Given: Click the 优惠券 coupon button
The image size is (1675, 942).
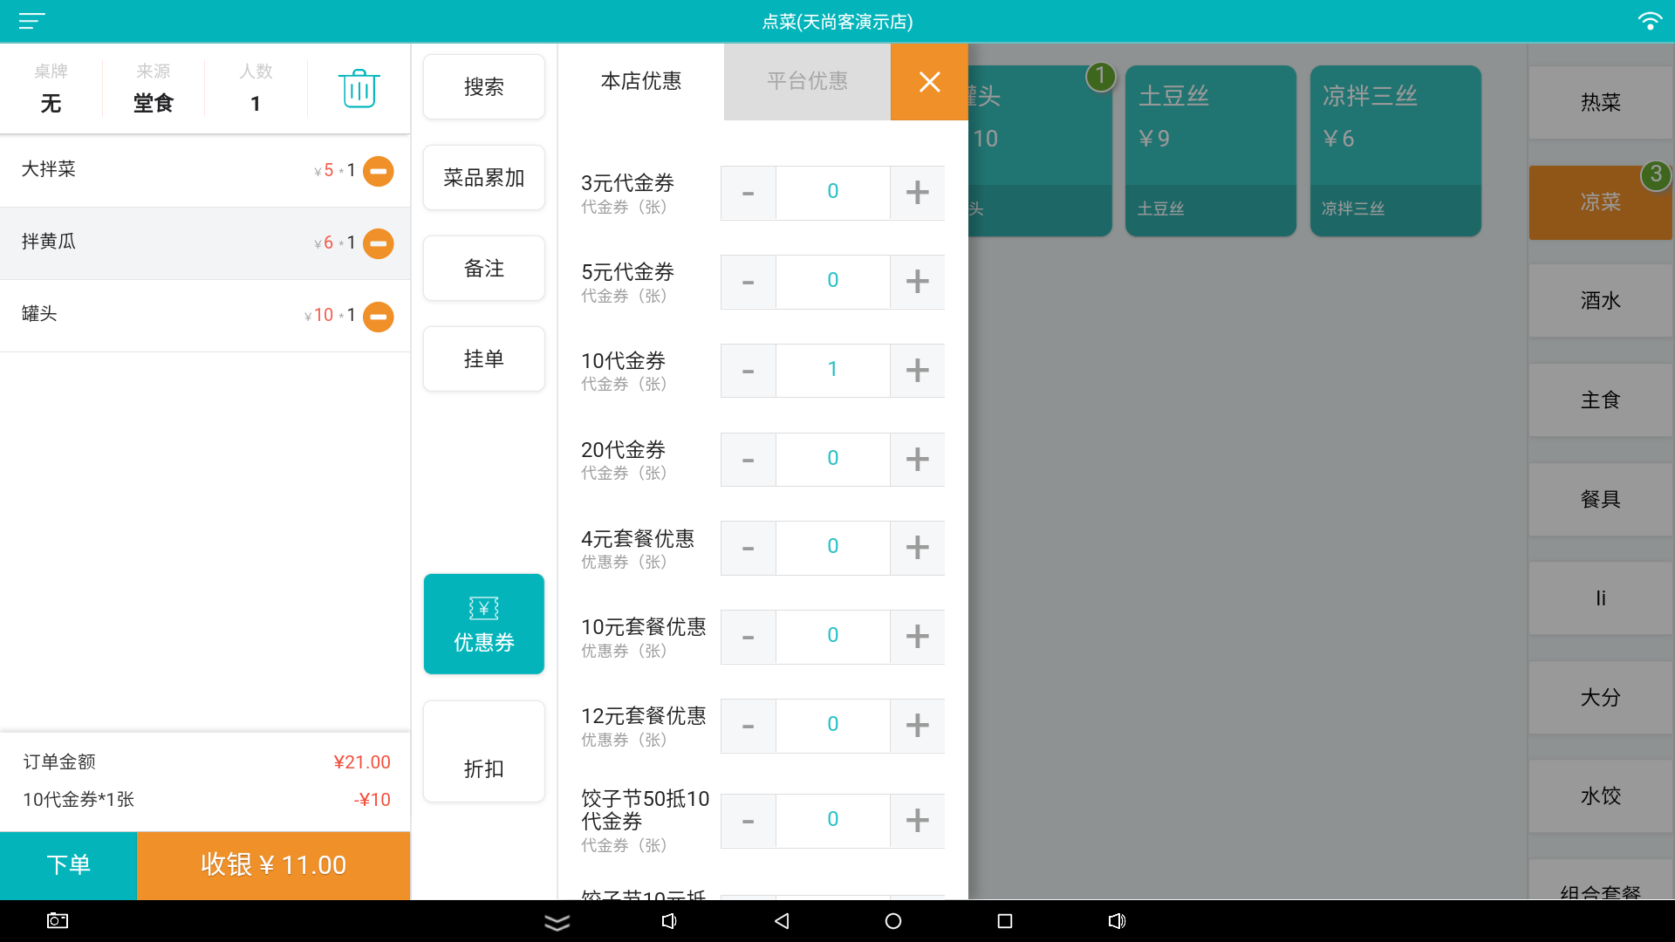Looking at the screenshot, I should [x=484, y=625].
